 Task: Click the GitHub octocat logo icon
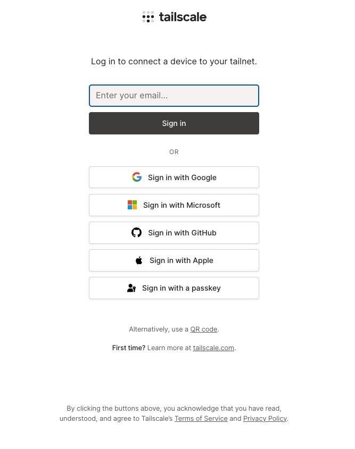tap(136, 233)
